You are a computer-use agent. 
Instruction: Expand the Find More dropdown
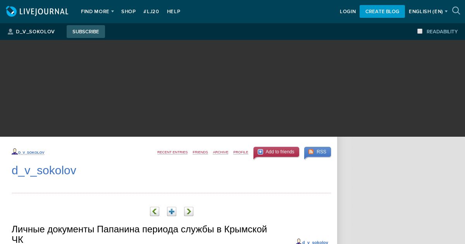(x=97, y=12)
